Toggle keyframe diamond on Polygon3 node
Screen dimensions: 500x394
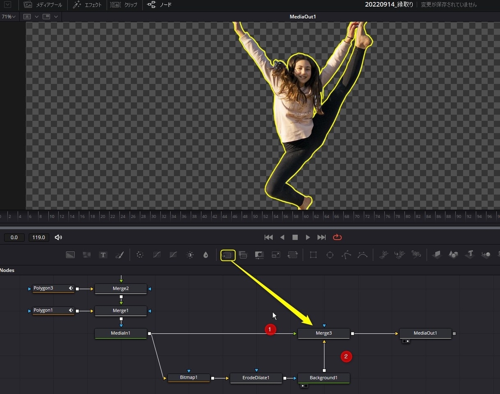(x=71, y=288)
